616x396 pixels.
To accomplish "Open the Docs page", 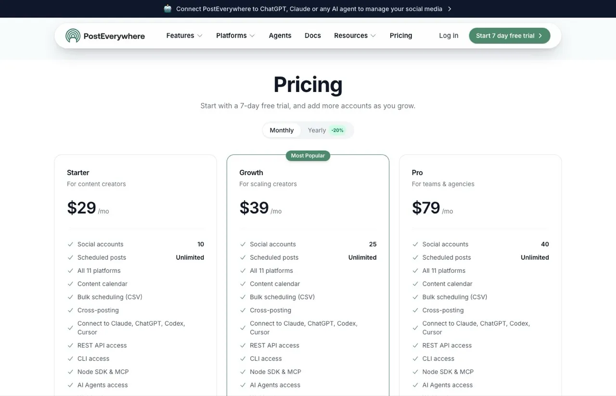I will click(x=313, y=36).
